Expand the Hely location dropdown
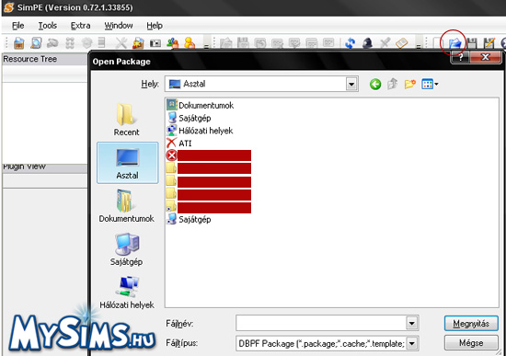 (x=351, y=85)
